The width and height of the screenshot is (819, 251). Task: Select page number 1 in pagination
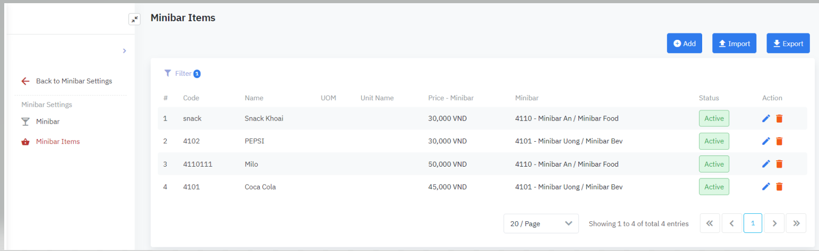[753, 223]
